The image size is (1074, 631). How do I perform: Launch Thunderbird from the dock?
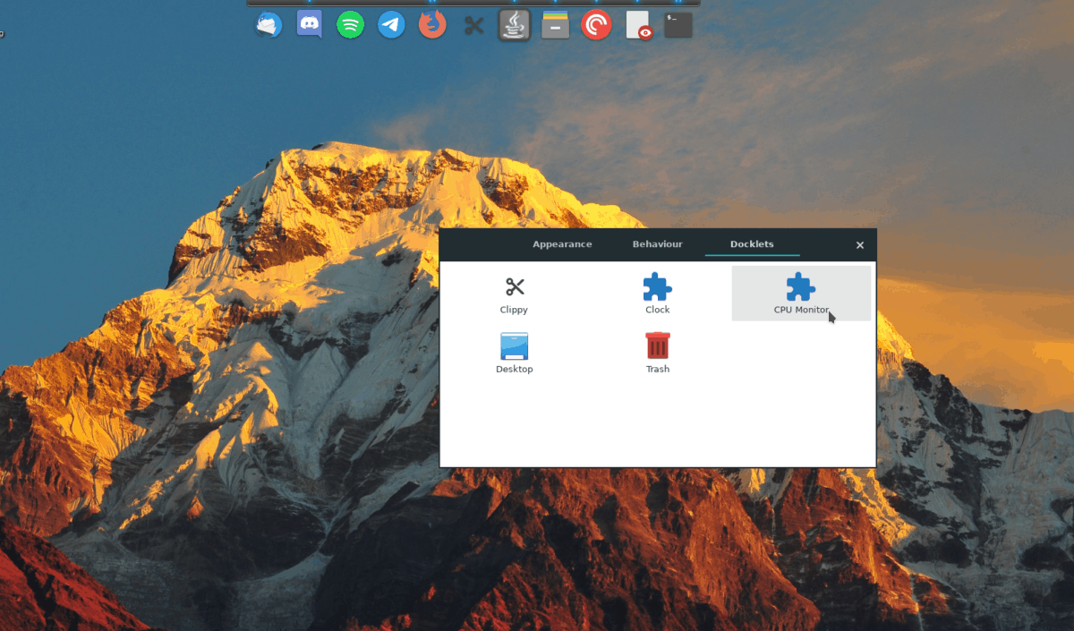268,24
